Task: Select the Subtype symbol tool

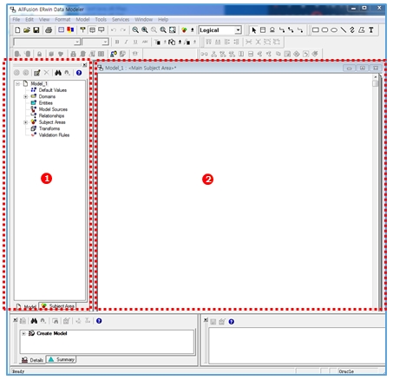Action: (272, 30)
